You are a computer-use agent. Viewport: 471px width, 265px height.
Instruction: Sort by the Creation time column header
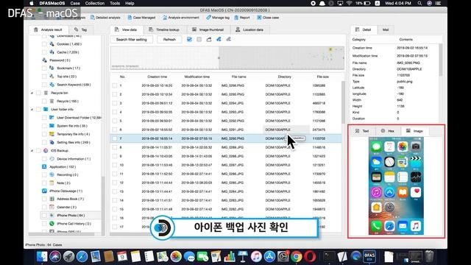157,77
